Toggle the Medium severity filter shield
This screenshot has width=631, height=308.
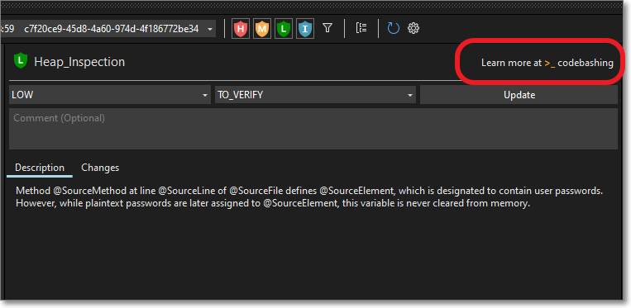(262, 29)
